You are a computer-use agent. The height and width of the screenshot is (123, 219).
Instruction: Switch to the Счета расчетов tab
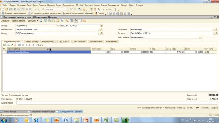(79, 42)
